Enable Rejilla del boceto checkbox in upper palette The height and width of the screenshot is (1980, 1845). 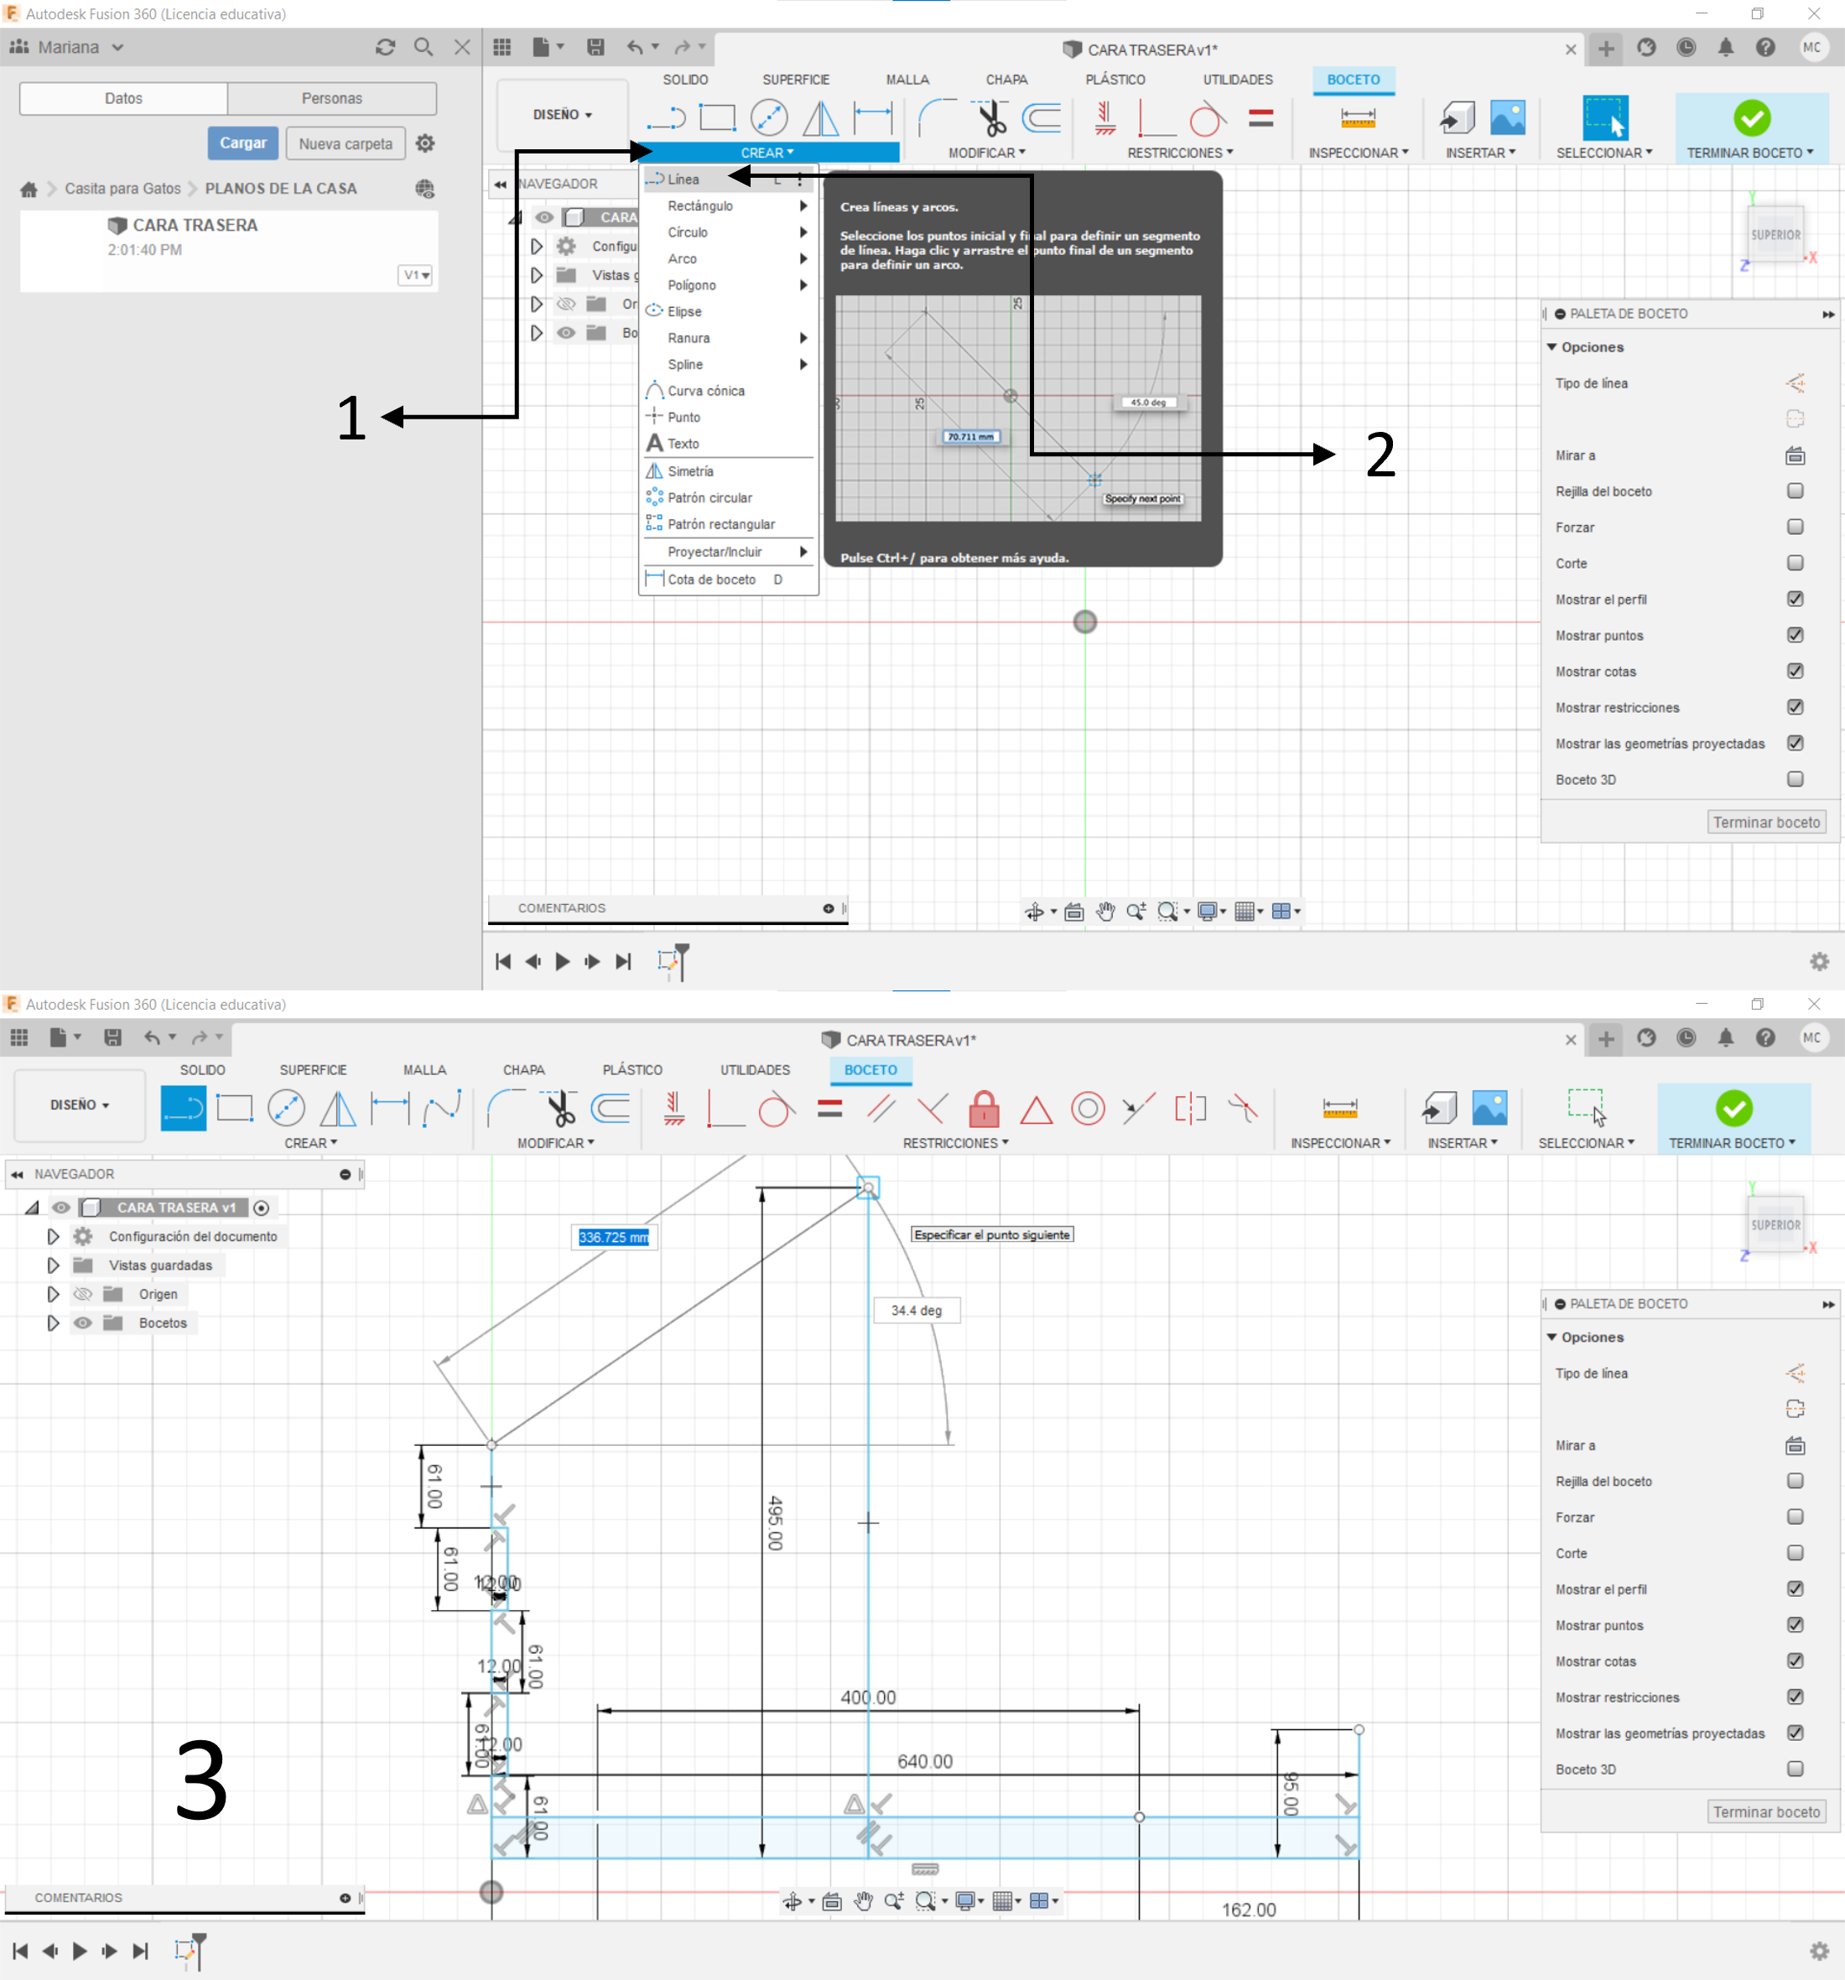coord(1794,491)
